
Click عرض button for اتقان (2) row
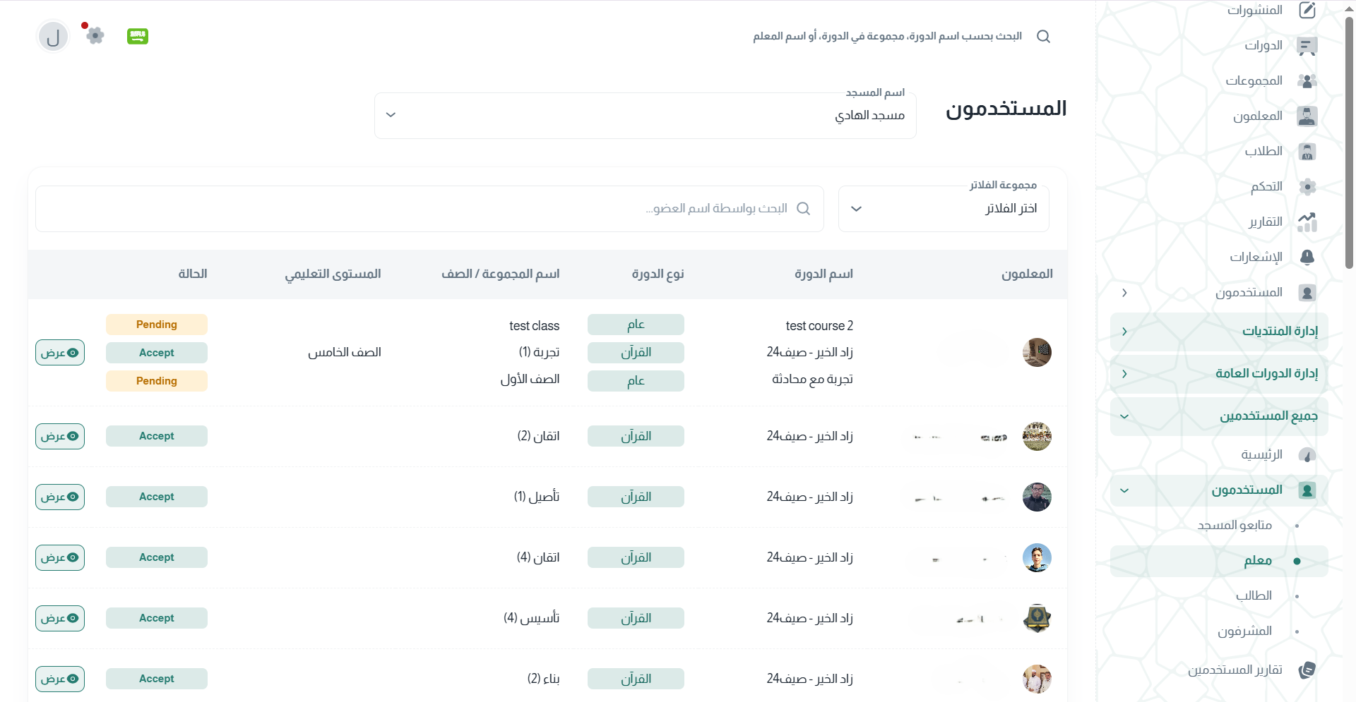(x=60, y=437)
